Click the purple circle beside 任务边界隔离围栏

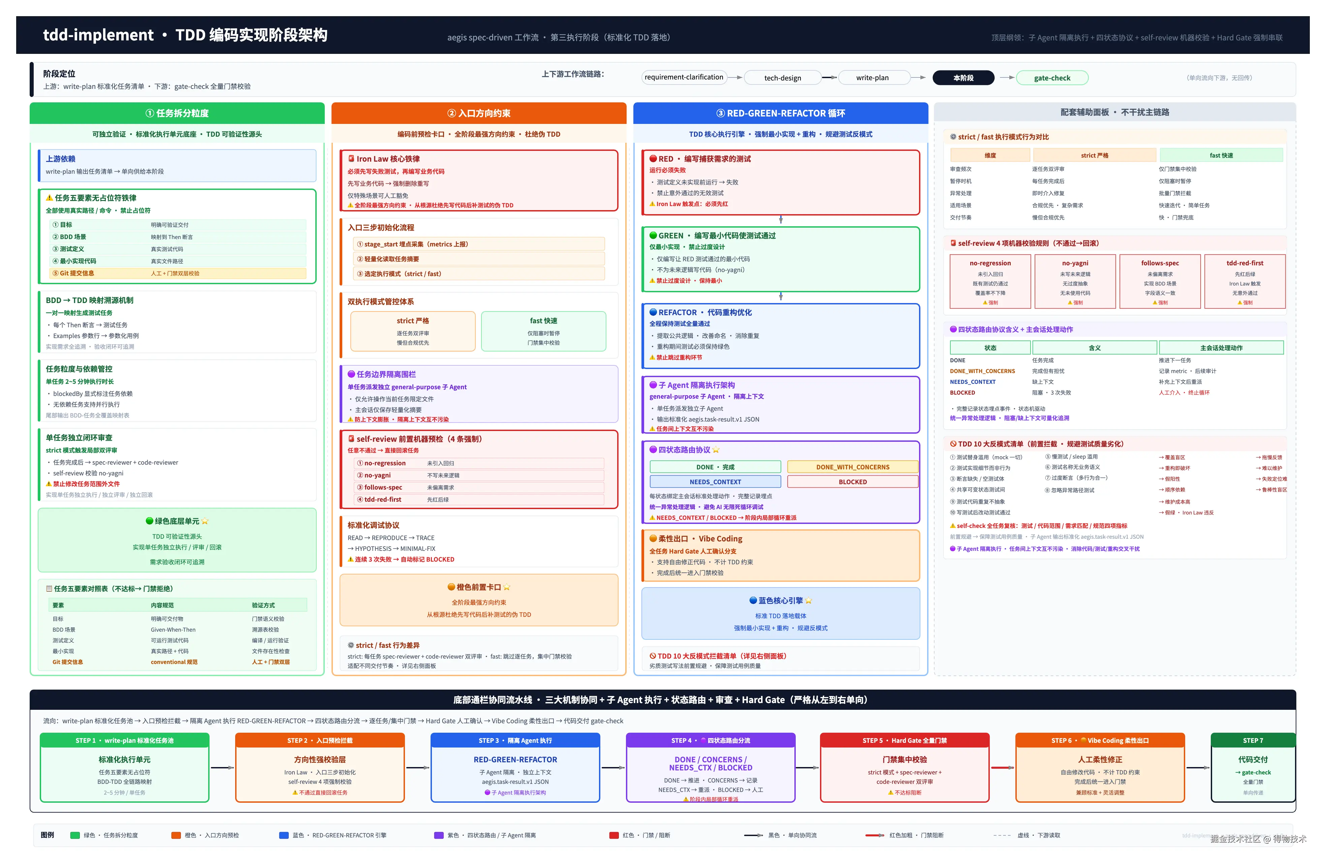click(351, 374)
